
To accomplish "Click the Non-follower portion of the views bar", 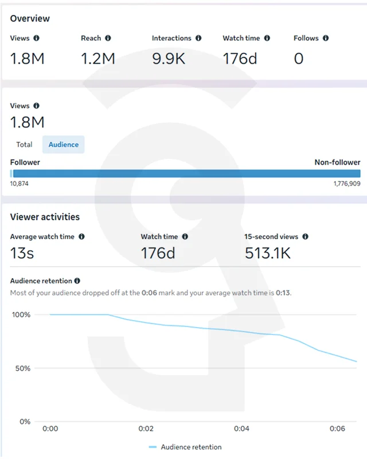I will tap(187, 174).
